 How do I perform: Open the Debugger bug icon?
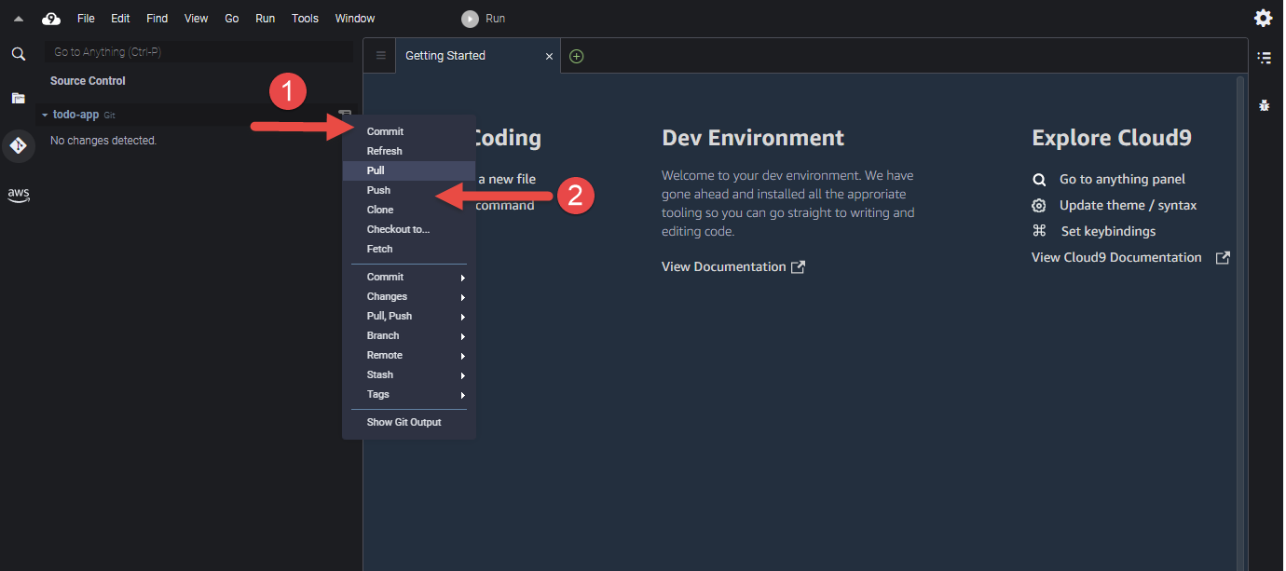[x=1265, y=105]
